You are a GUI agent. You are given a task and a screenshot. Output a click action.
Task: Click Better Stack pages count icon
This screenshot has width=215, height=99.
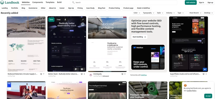pyautogui.click(x=76, y=69)
